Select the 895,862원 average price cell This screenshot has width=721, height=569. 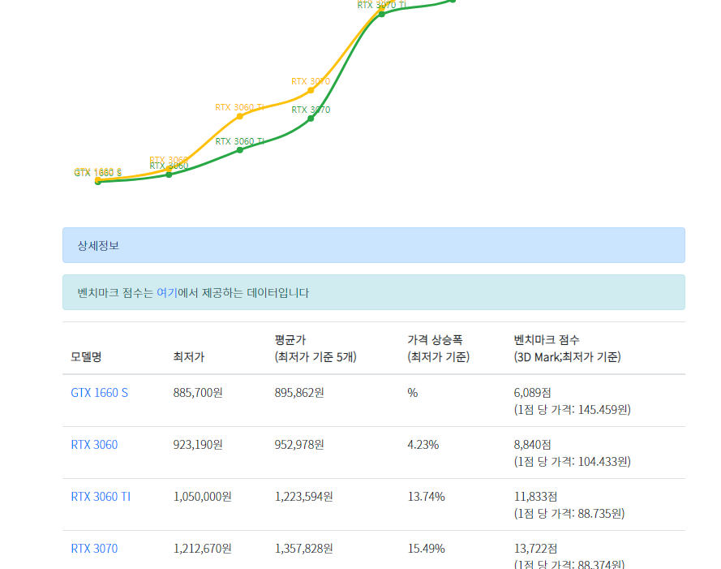click(299, 393)
